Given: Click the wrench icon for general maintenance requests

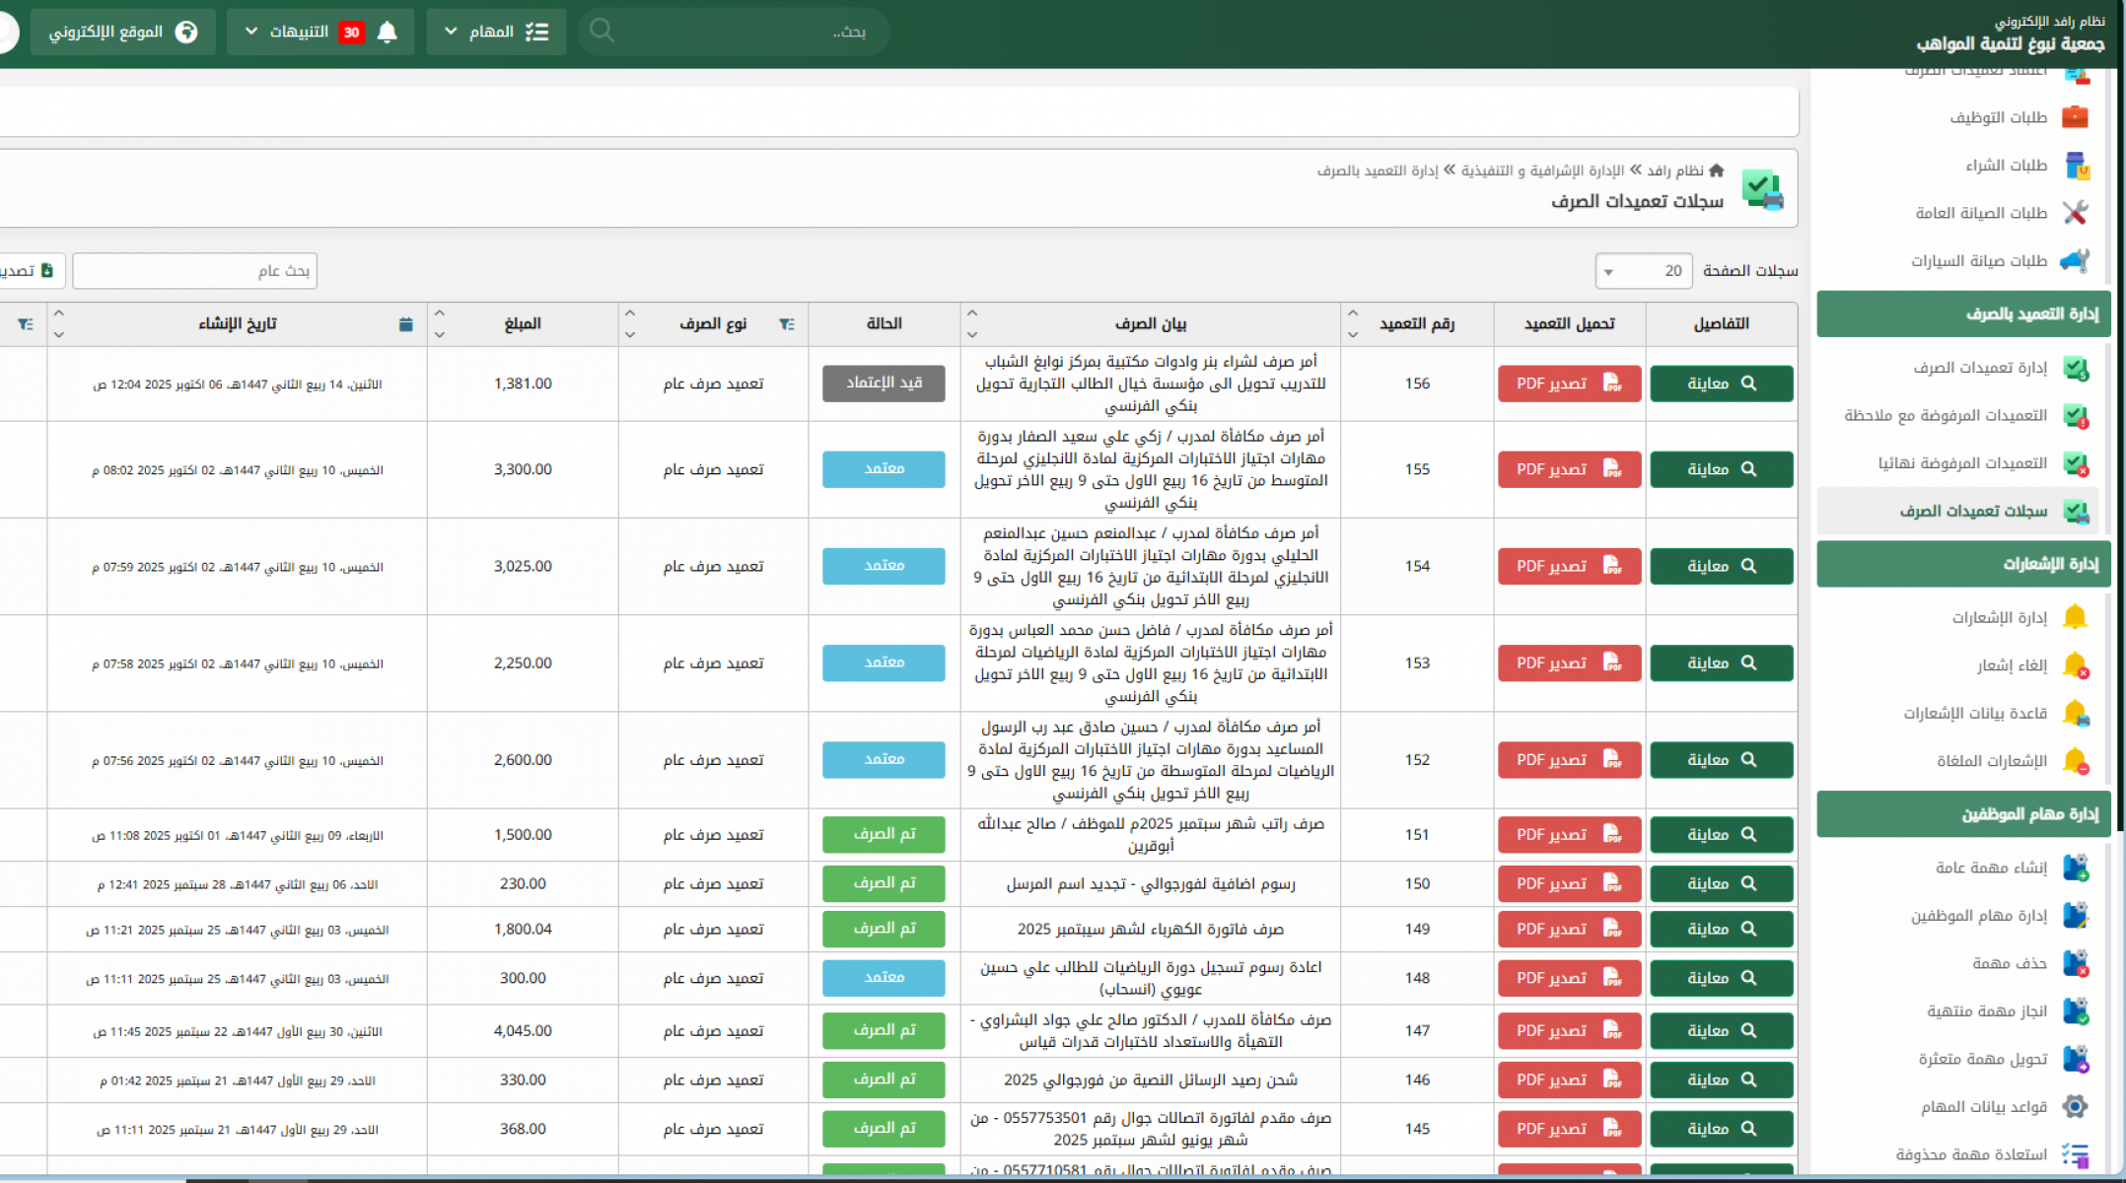Looking at the screenshot, I should [x=2075, y=213].
